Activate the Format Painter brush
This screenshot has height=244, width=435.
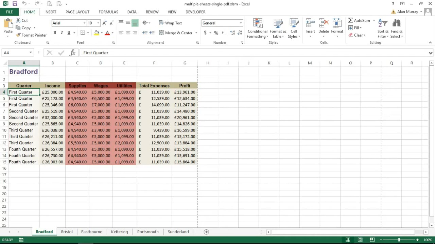tap(31, 35)
